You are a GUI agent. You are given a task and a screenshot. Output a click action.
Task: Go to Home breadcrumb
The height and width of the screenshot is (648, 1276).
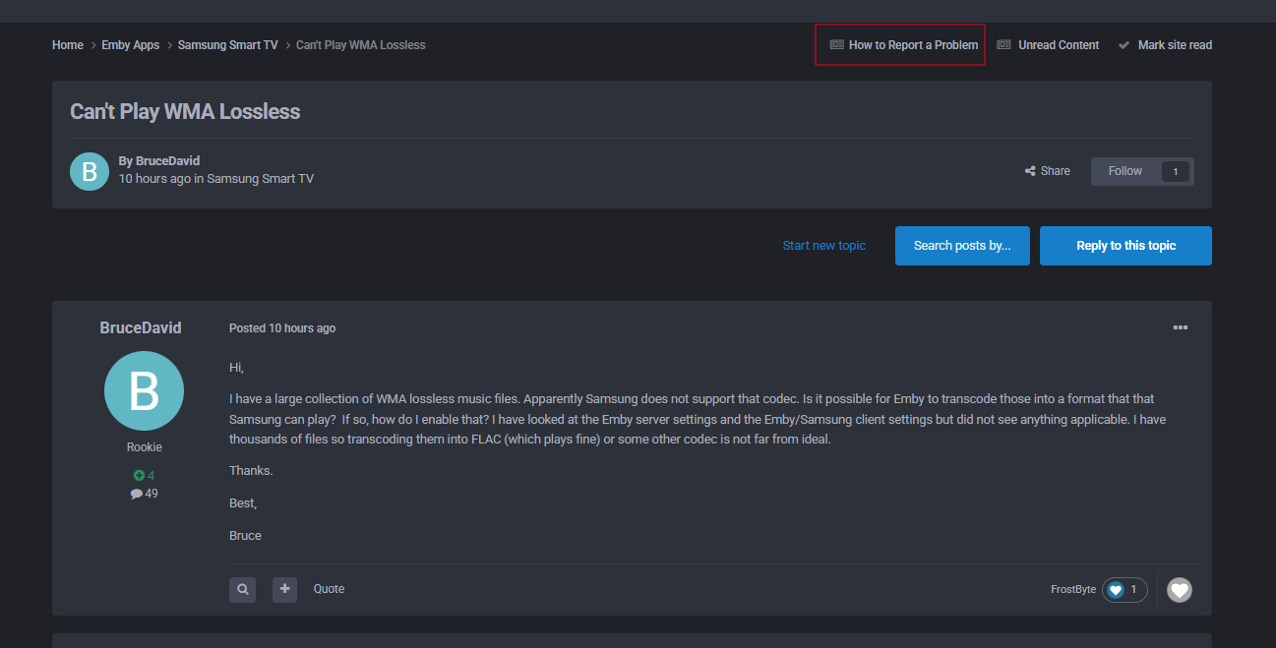pyautogui.click(x=68, y=45)
